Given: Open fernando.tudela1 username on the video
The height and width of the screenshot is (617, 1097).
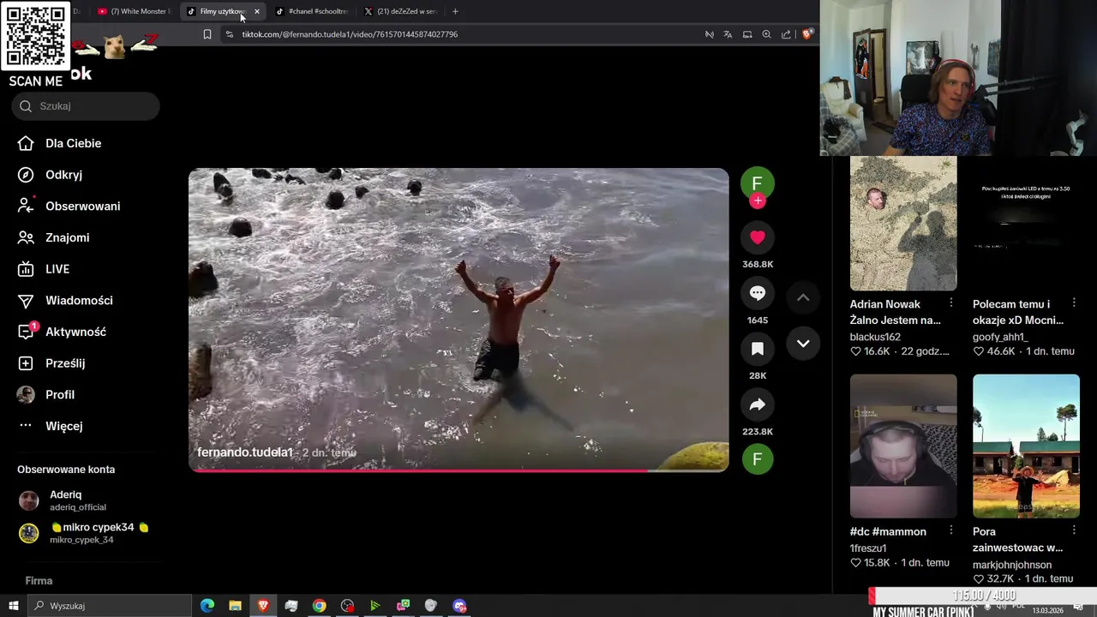Looking at the screenshot, I should [245, 452].
